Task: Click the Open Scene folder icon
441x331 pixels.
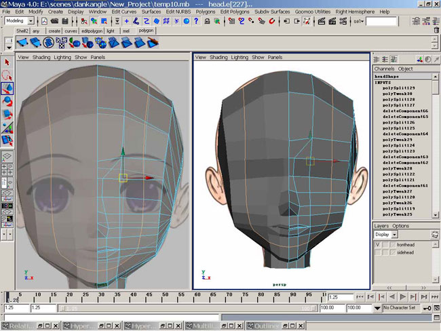Action: [x=55, y=21]
